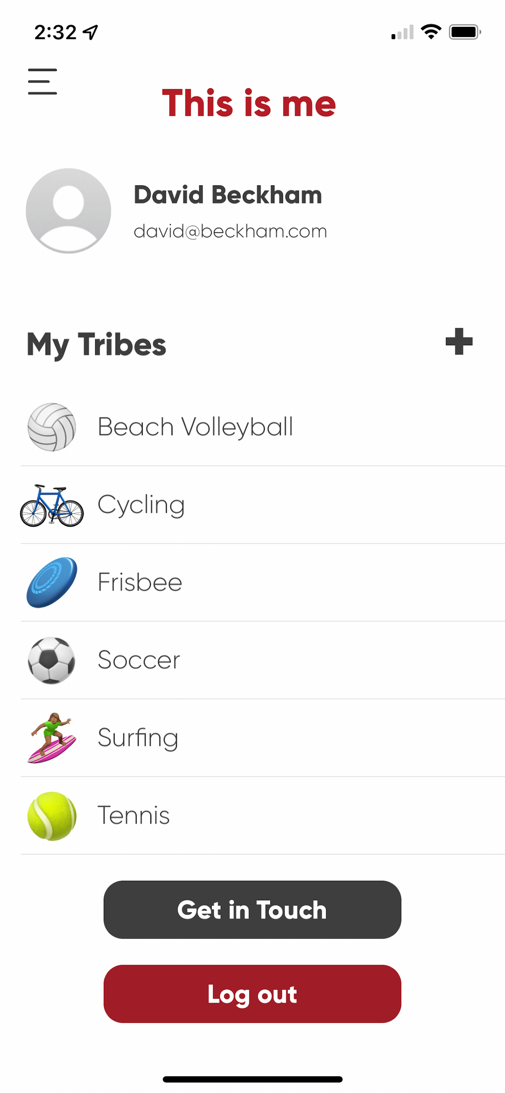This screenshot has height=1093, width=505.
Task: Select the Surfing tribe label
Action: 138,738
